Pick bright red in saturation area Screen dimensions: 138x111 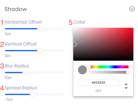point(132,29)
